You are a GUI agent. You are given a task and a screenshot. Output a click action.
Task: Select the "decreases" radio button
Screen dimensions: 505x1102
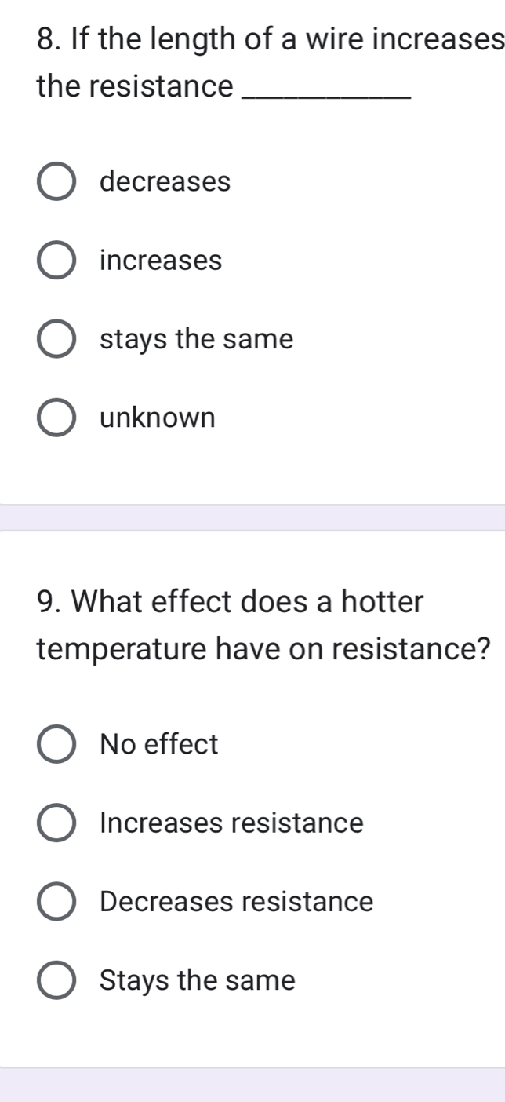[x=57, y=182]
